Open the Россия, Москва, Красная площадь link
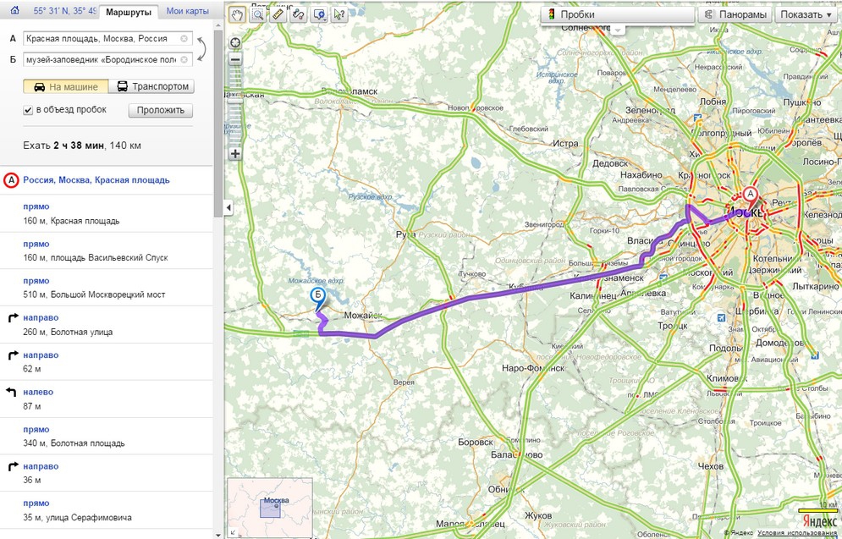 point(96,180)
